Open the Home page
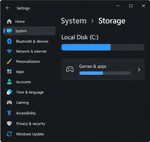Screen dimensions: 150x142 click(x=29, y=22)
